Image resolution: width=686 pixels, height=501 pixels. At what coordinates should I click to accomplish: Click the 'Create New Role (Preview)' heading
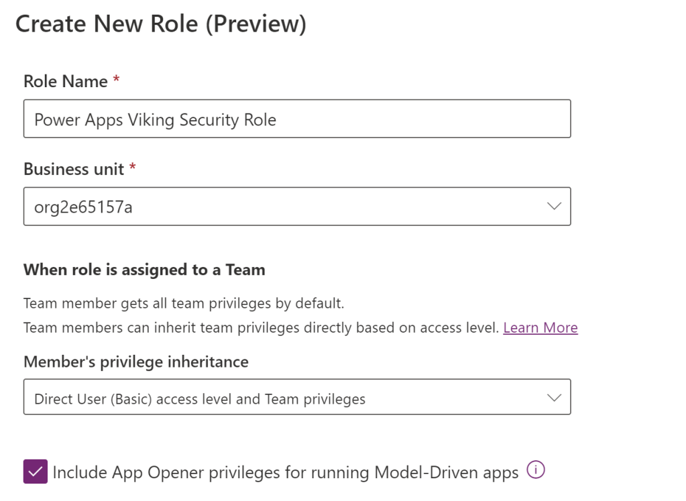(x=160, y=24)
